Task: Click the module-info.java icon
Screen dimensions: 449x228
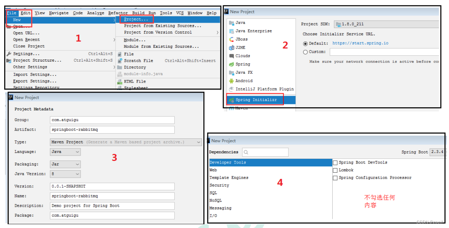Action: [x=119, y=74]
